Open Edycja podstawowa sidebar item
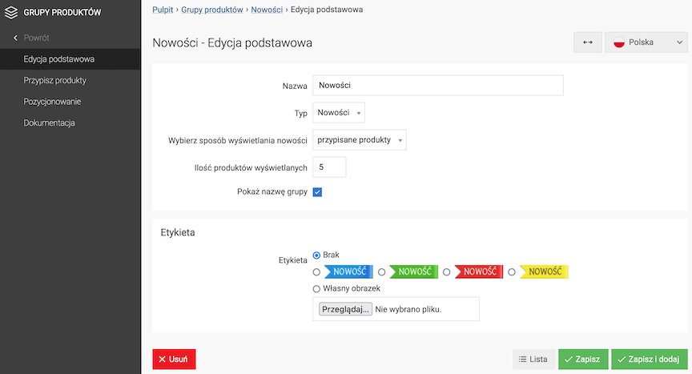 tap(70, 59)
